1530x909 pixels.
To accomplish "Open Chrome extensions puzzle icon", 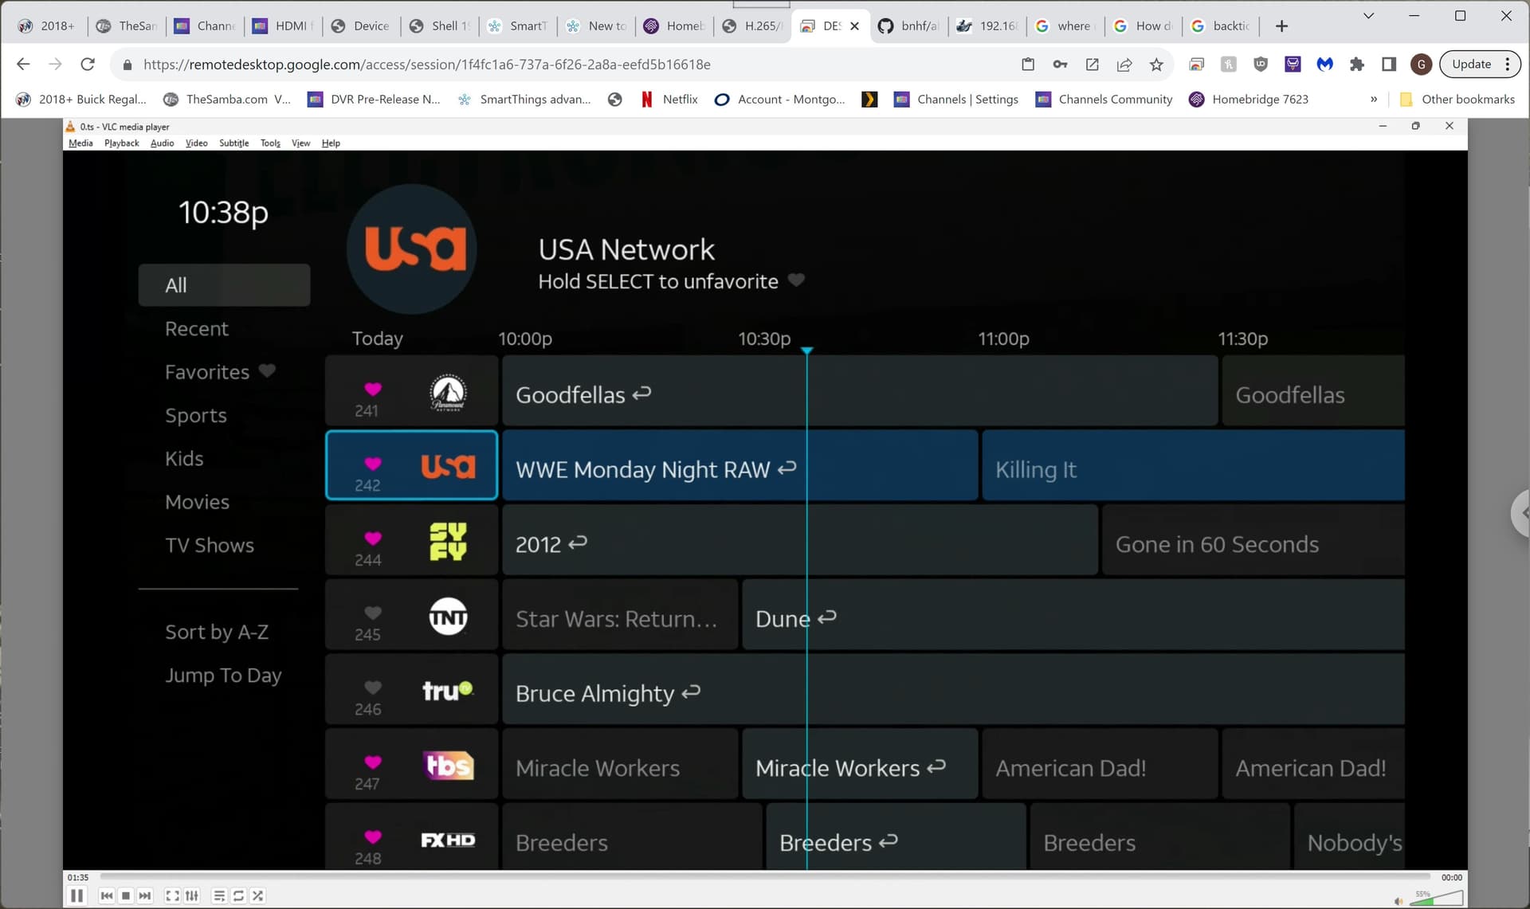I will pyautogui.click(x=1356, y=65).
